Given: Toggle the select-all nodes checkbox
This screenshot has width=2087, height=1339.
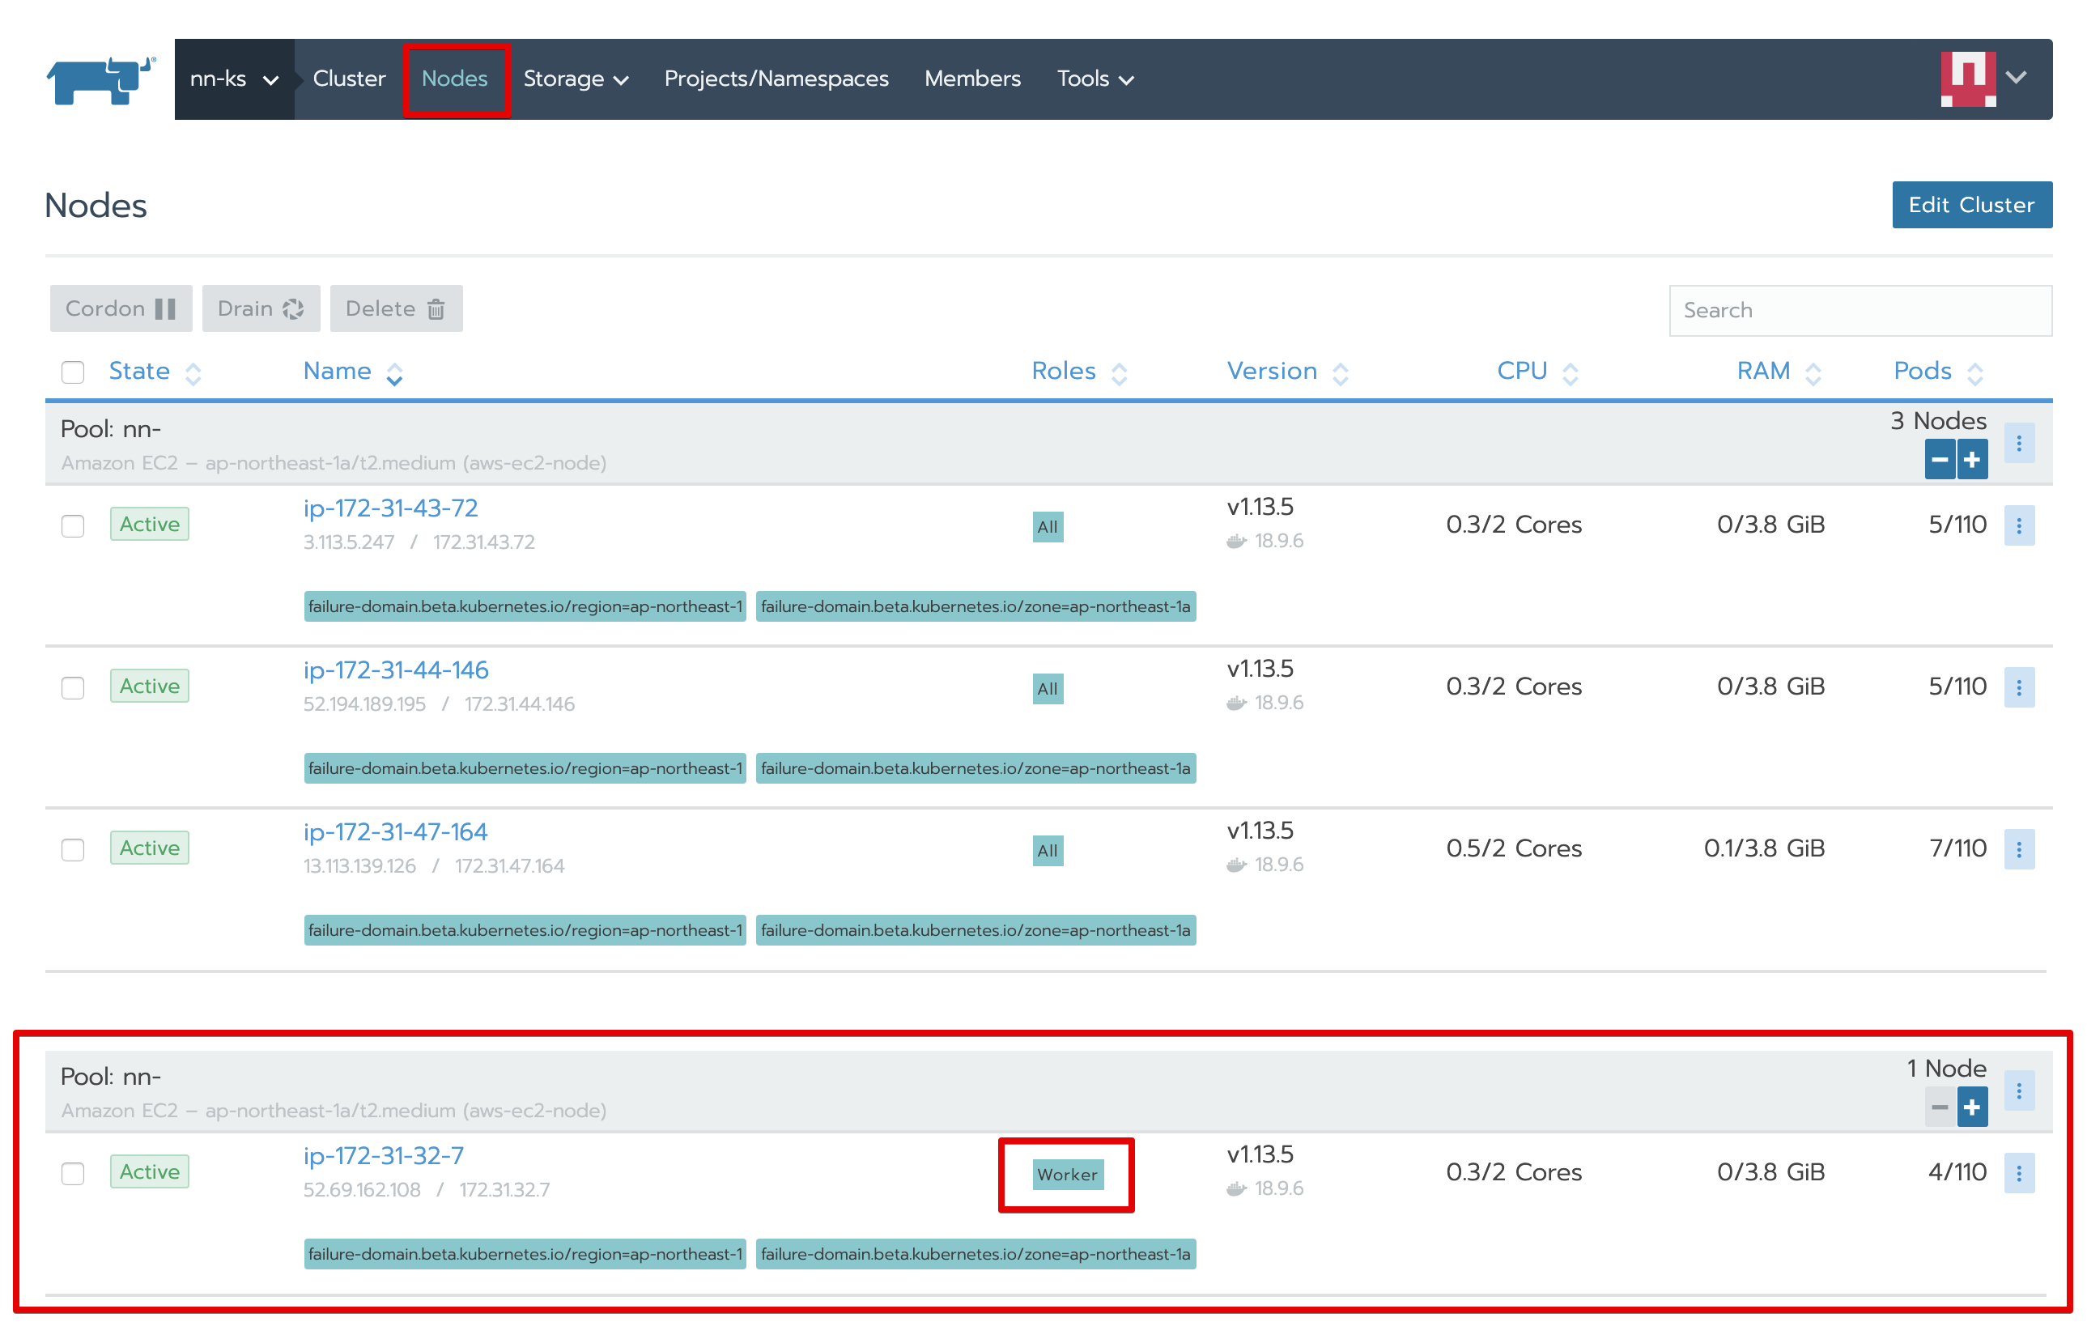Looking at the screenshot, I should click(x=73, y=372).
